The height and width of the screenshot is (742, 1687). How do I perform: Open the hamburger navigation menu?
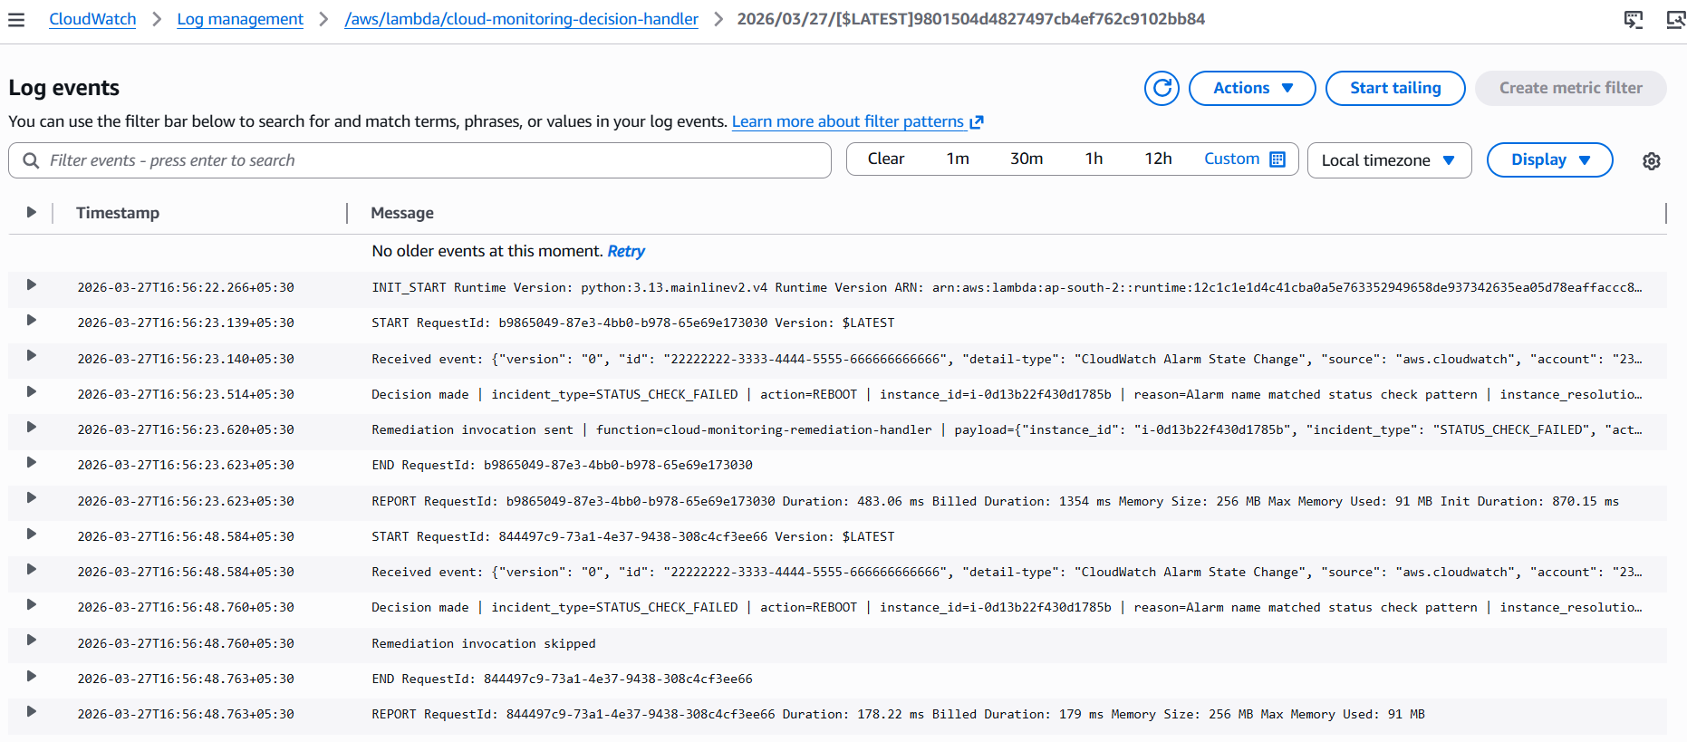coord(16,19)
